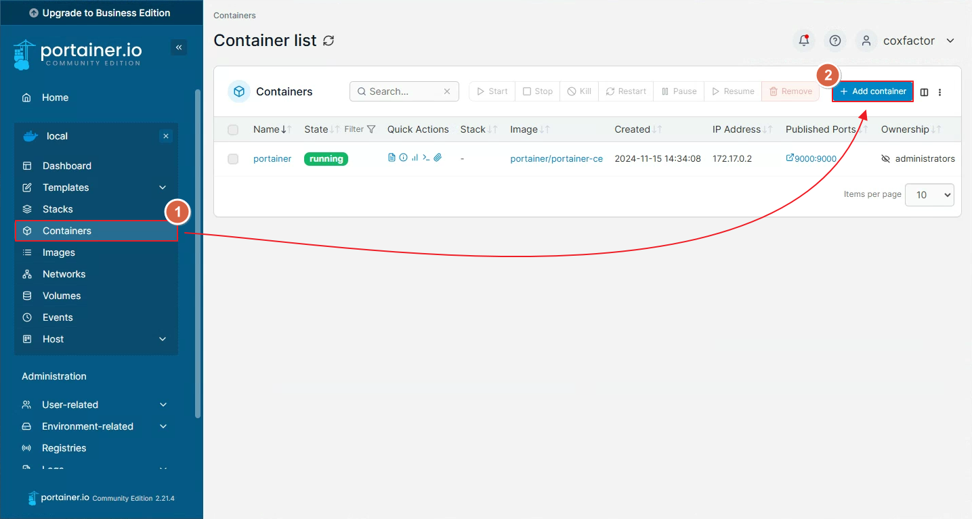Click the Stop button in the toolbar
972x519 pixels.
click(538, 91)
